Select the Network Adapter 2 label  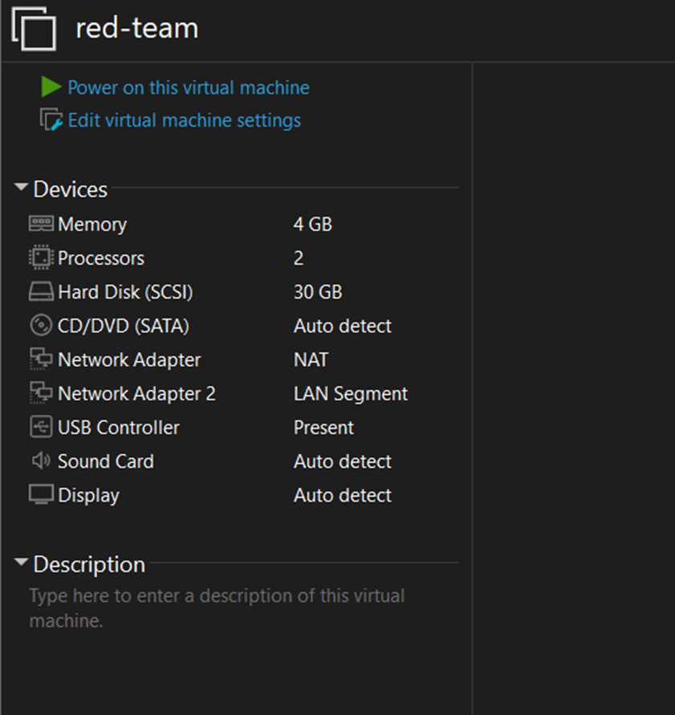tap(136, 394)
